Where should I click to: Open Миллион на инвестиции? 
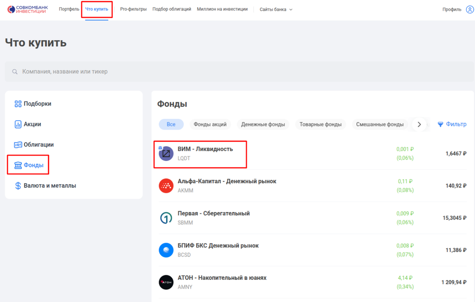pyautogui.click(x=222, y=9)
